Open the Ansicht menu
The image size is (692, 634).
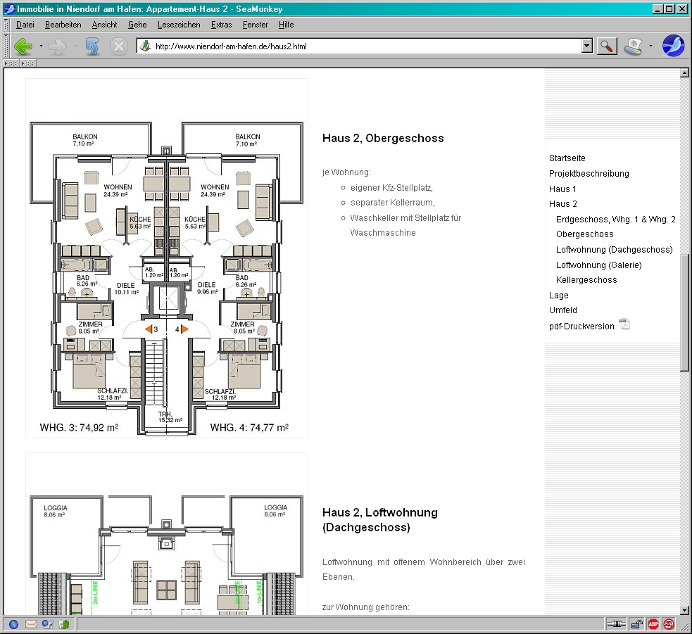click(104, 25)
